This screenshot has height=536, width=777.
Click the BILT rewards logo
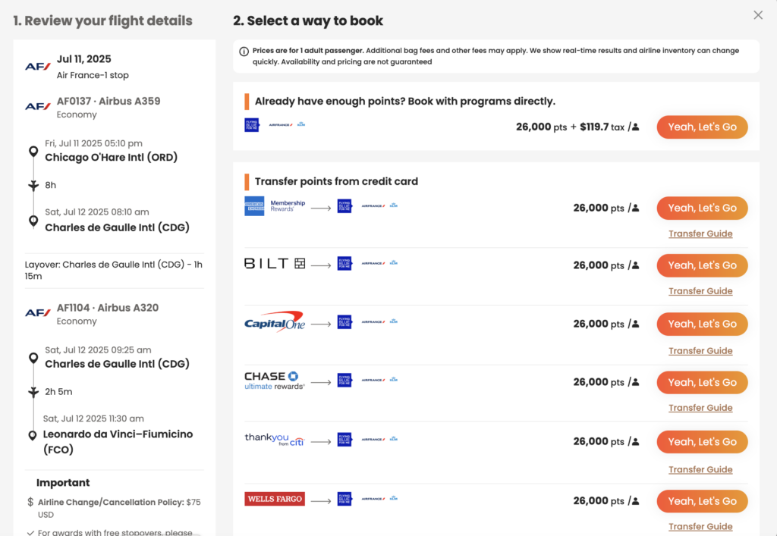[x=275, y=263]
